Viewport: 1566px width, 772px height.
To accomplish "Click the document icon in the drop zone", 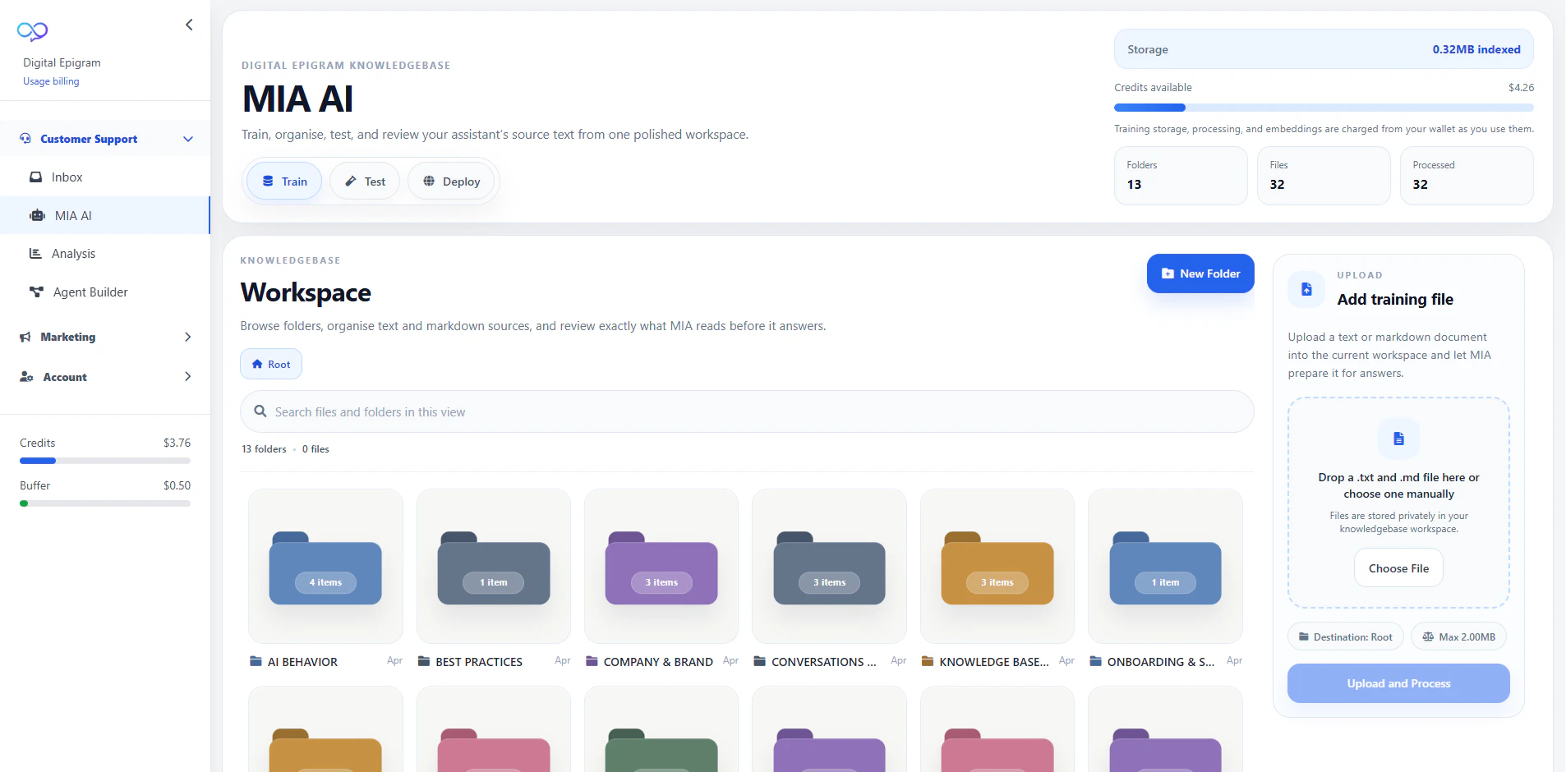I will pyautogui.click(x=1398, y=439).
